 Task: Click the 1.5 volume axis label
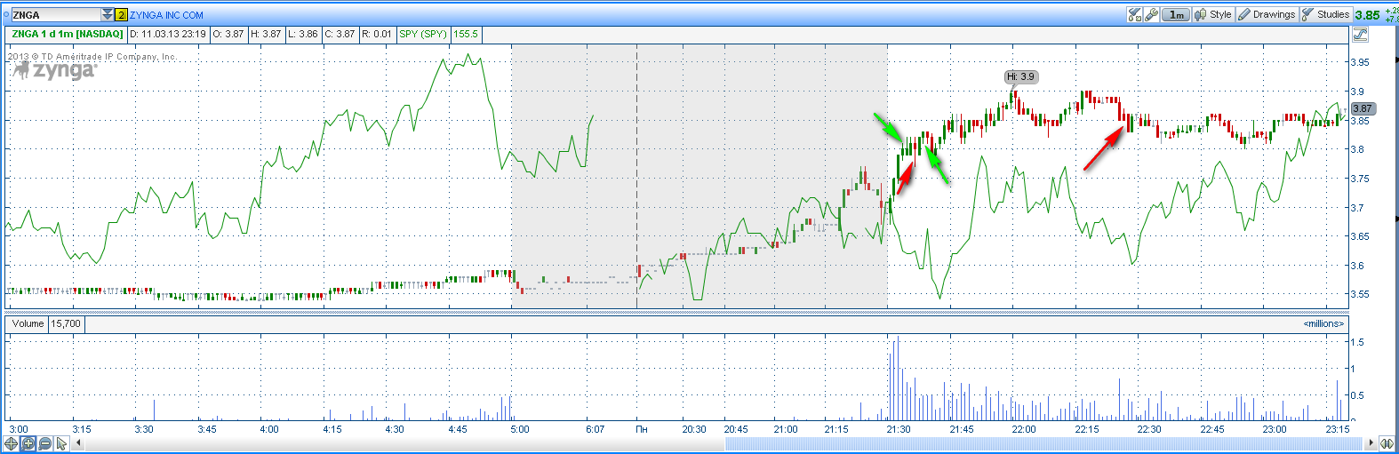coord(1356,342)
